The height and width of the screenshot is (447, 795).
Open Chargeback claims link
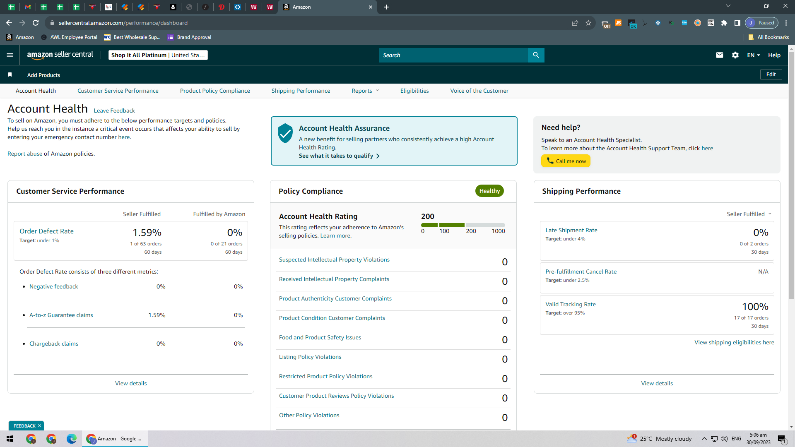(x=54, y=344)
